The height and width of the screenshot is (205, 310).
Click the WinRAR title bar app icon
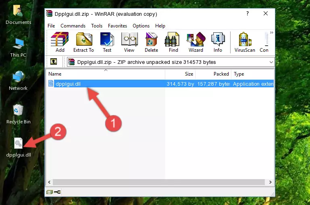(x=49, y=13)
